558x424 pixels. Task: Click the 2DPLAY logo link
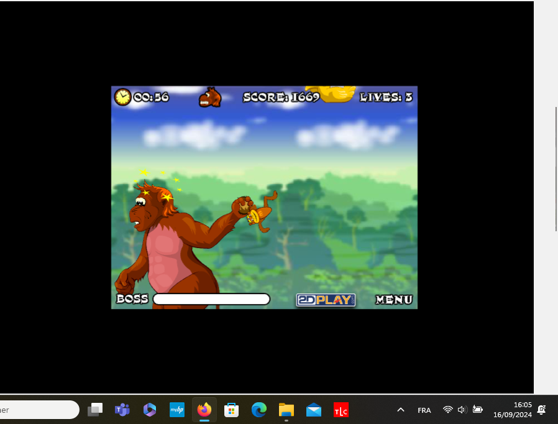(326, 300)
